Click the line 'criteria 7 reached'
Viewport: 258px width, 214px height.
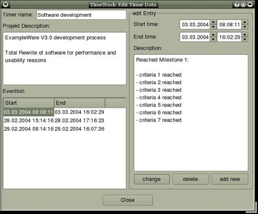[x=159, y=120]
